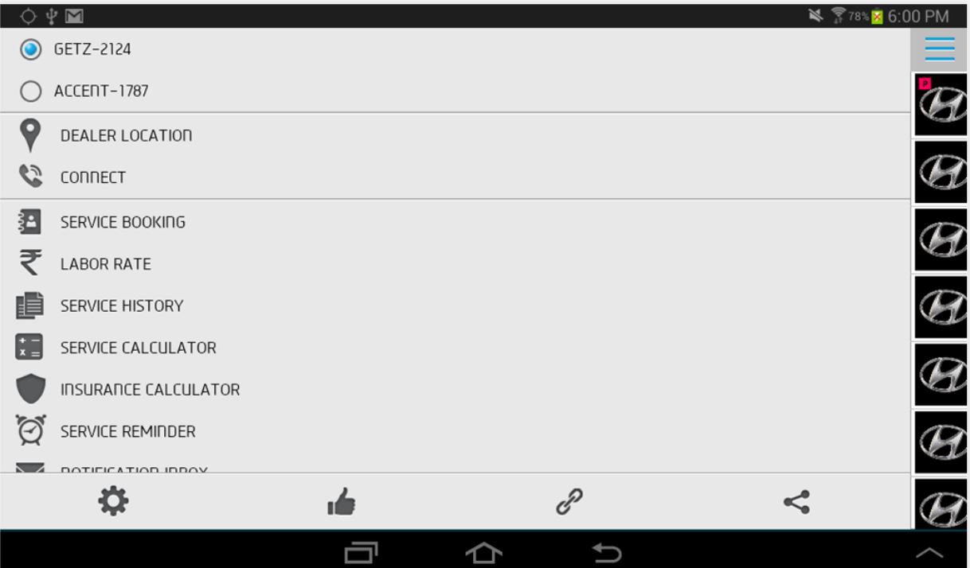Tap the Service Reminder alarm clock icon
This screenshot has width=970, height=568.
coord(31,430)
